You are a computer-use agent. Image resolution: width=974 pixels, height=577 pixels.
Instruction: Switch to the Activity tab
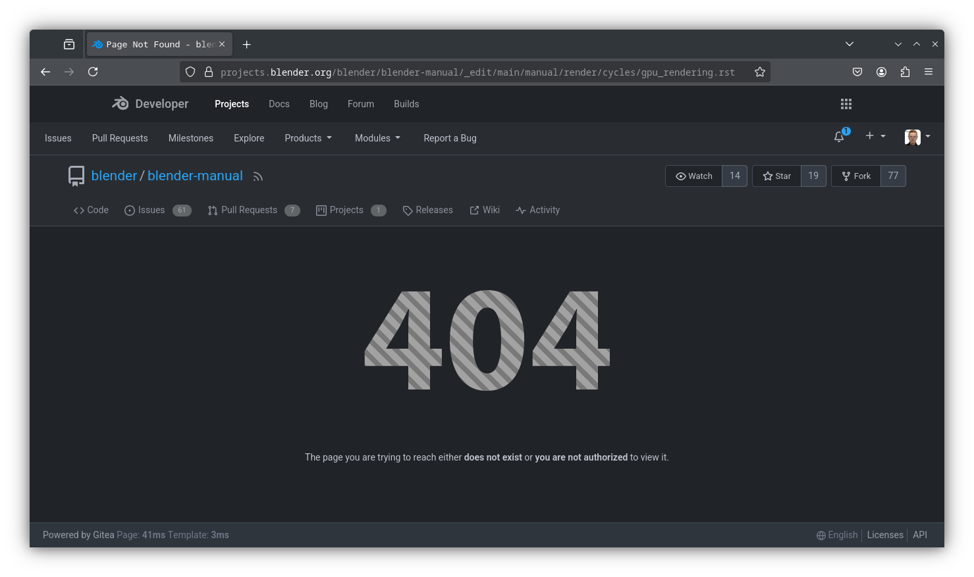(x=537, y=210)
